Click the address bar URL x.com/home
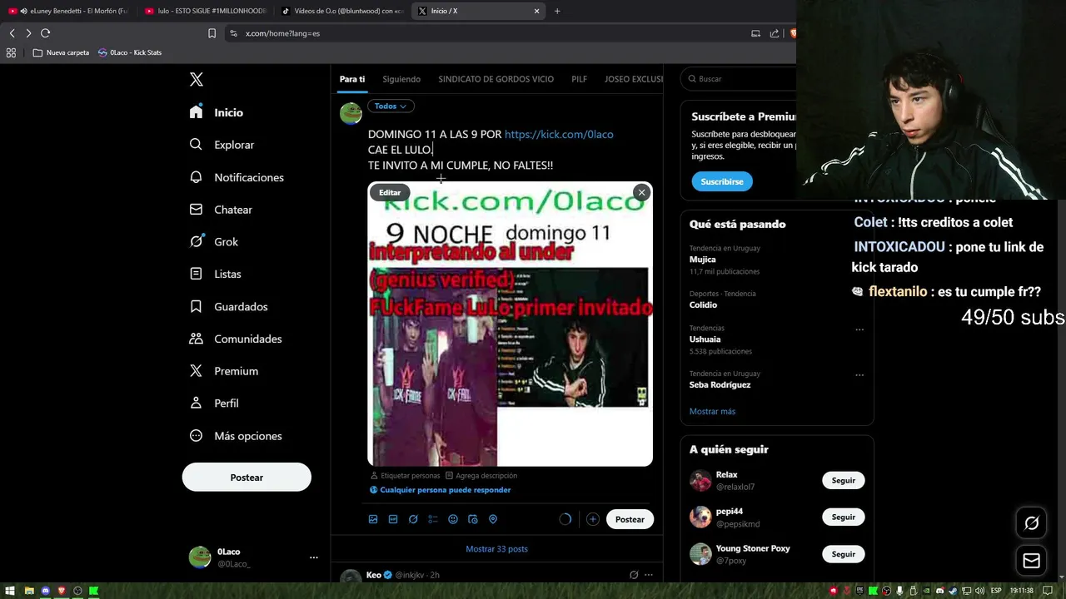 coord(282,33)
